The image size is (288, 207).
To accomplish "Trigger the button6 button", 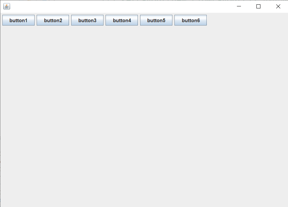I will [x=191, y=20].
